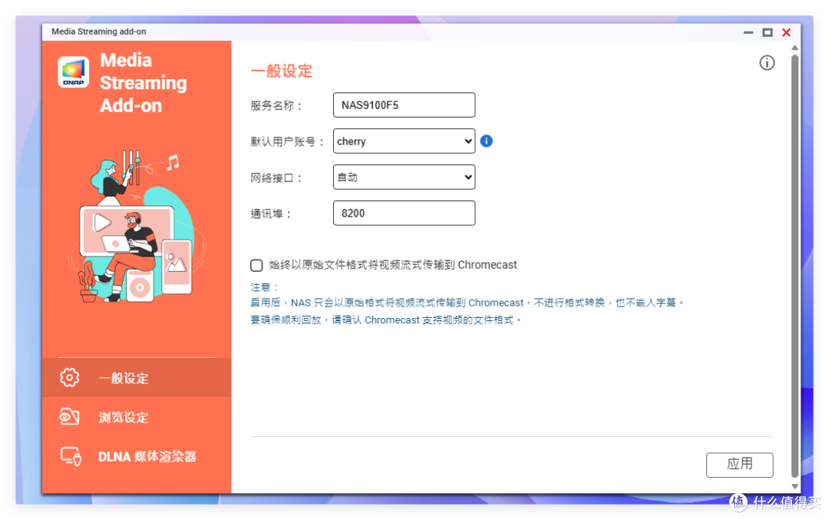Image resolution: width=829 pixels, height=520 pixels.
Task: Click the note line starting with 启用后
Action: 467,303
